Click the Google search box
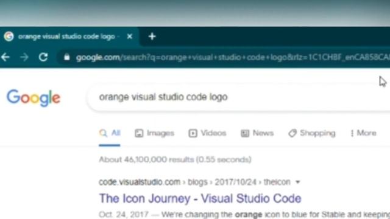The height and width of the screenshot is (219, 390). click(x=239, y=97)
